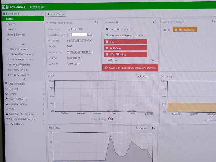Click the Not Activated status badge
The image size is (216, 162).
click(185, 30)
